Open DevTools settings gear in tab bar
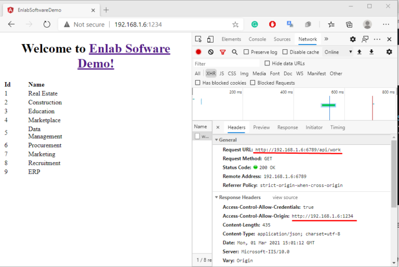399x267 pixels. pos(353,39)
